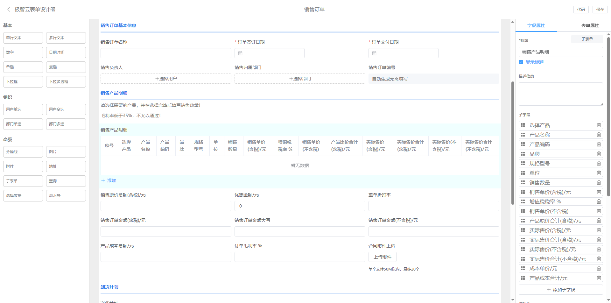Open 选择用户 selector for 销售负责人

(x=166, y=79)
